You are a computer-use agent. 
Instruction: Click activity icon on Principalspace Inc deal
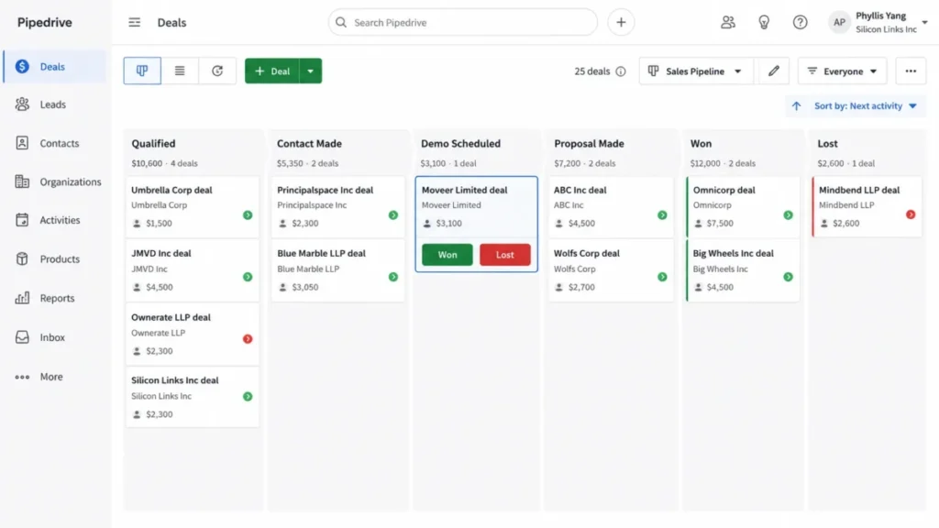392,214
